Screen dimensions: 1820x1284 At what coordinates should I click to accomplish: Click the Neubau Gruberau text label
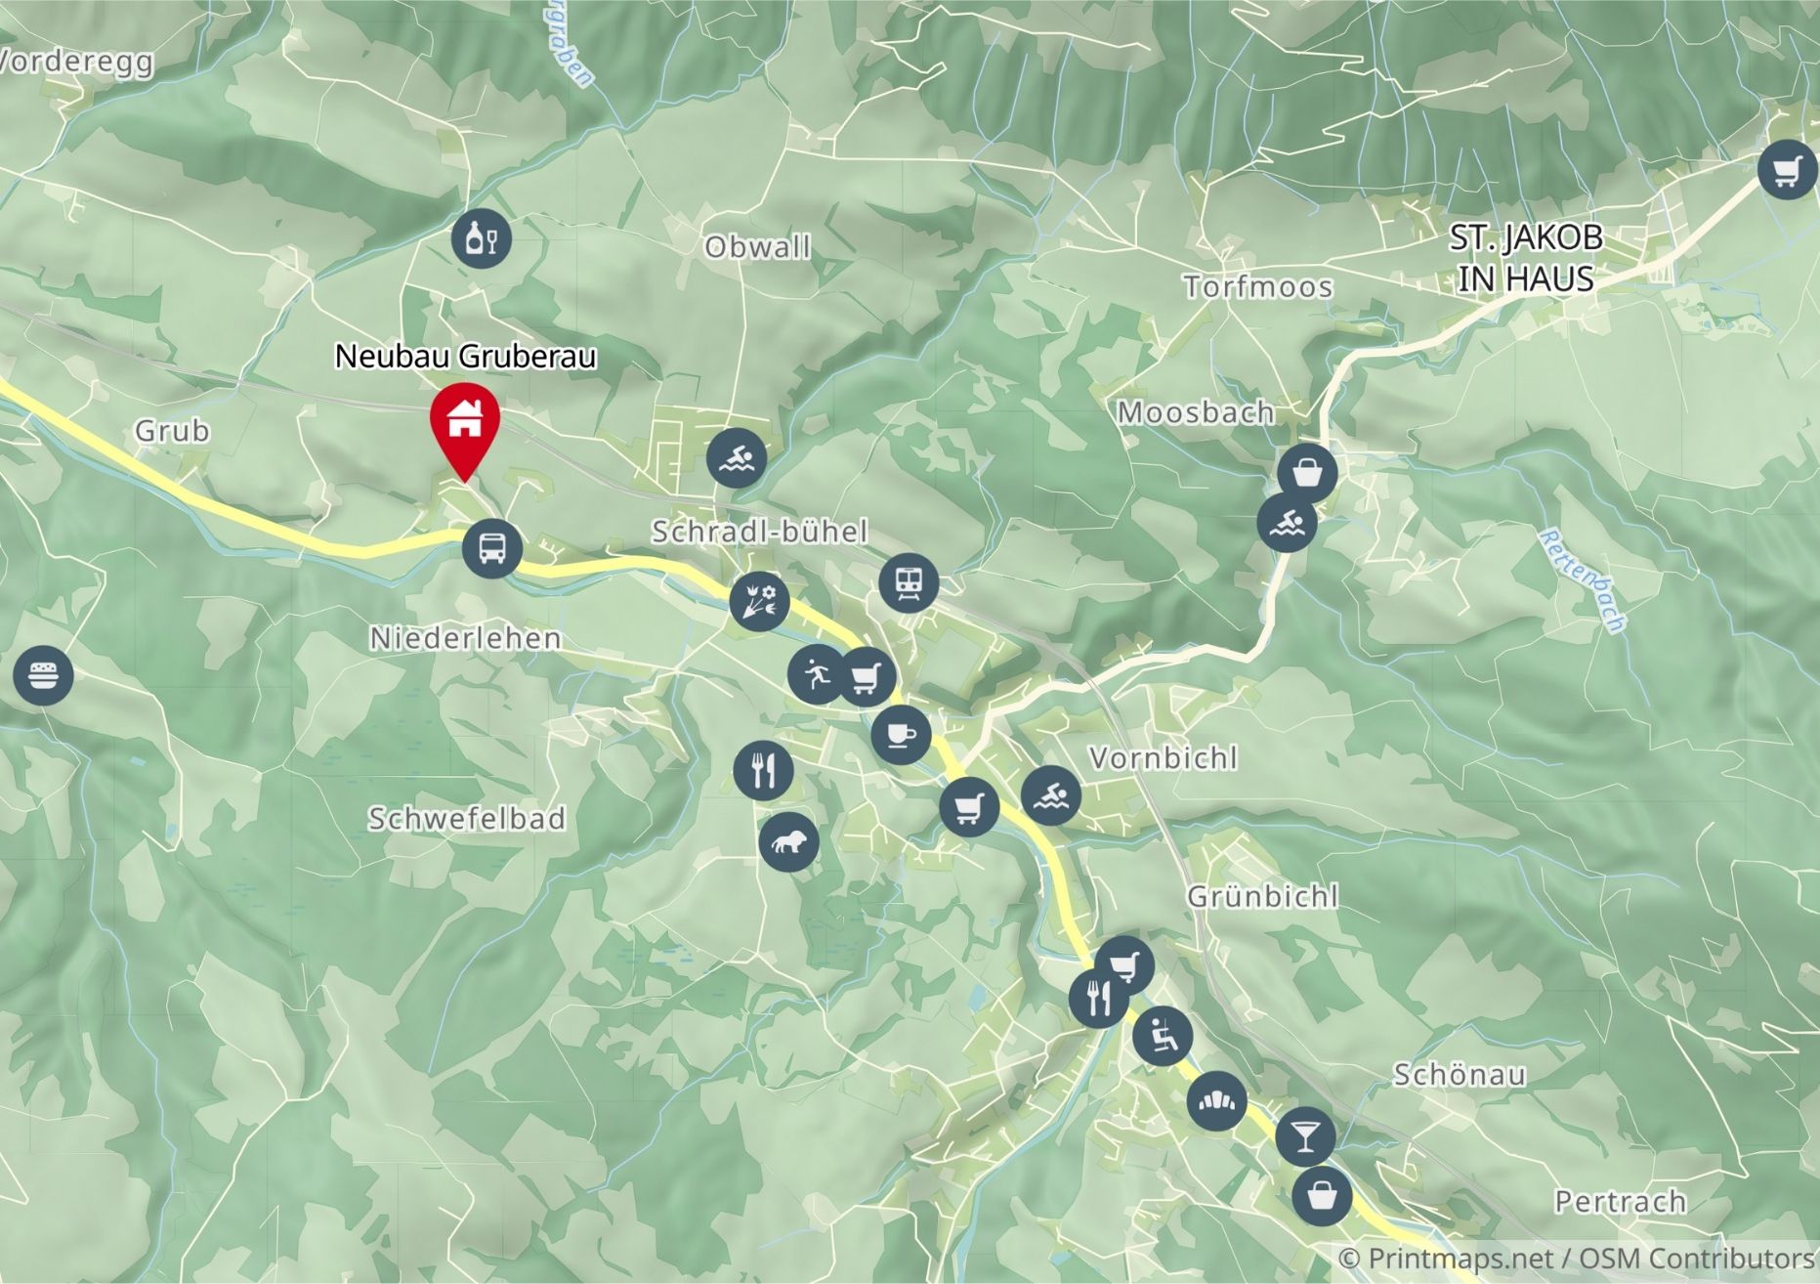[466, 356]
